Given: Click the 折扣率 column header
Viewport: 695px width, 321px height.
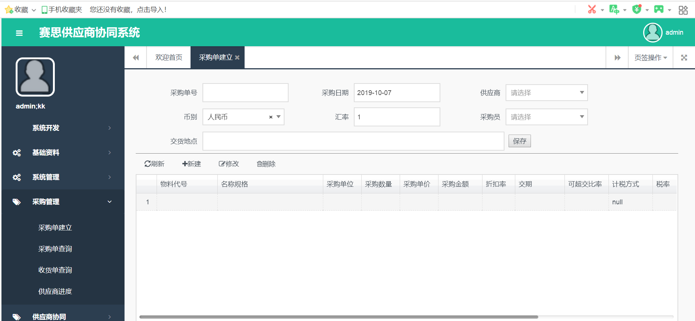Looking at the screenshot, I should pos(499,184).
